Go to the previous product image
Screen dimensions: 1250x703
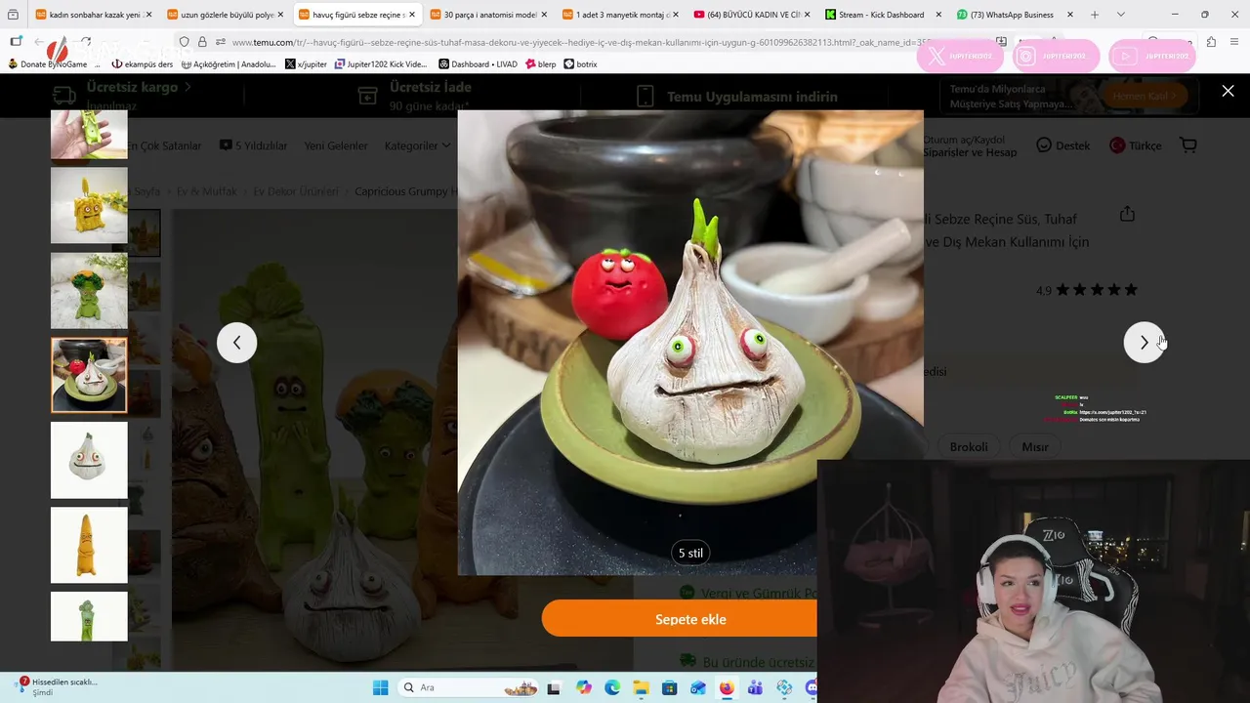[x=236, y=343]
